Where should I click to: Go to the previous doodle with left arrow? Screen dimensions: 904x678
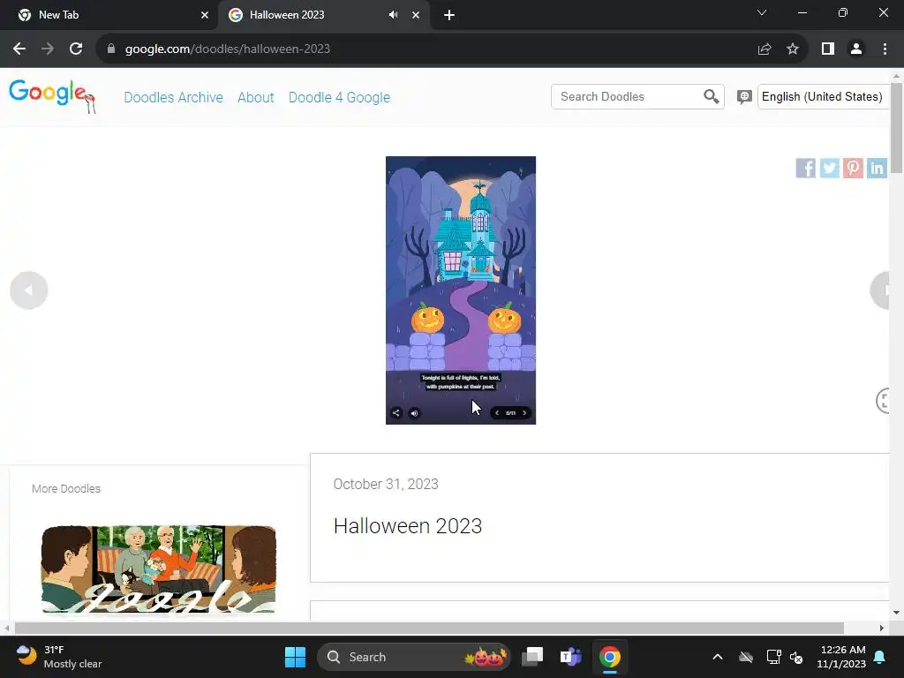coord(29,290)
